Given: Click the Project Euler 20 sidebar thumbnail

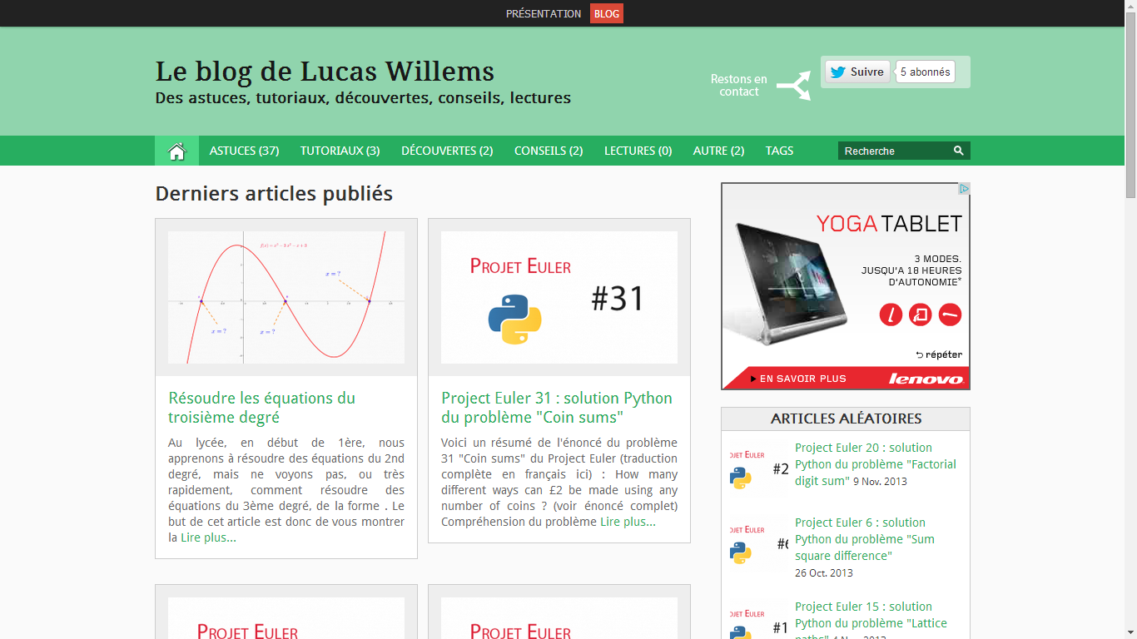Looking at the screenshot, I should coord(758,468).
